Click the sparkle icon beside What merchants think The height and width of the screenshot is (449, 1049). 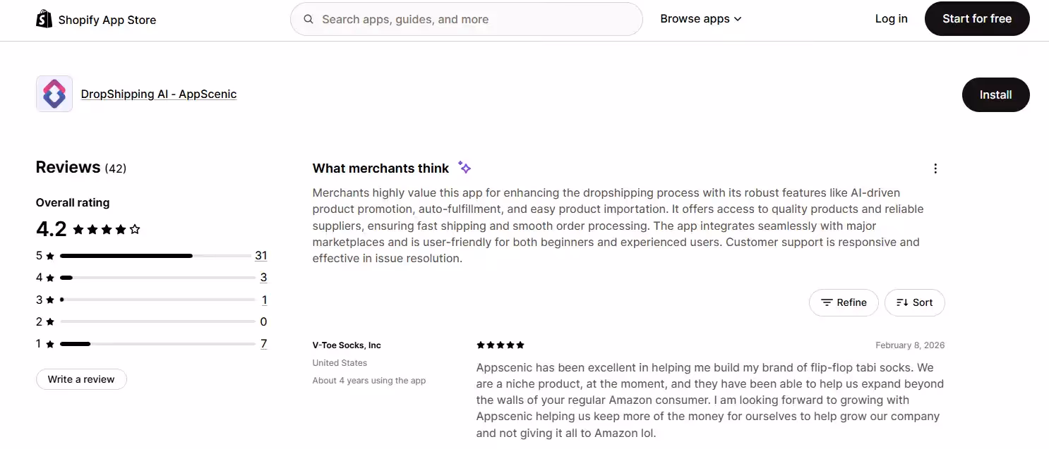[464, 167]
